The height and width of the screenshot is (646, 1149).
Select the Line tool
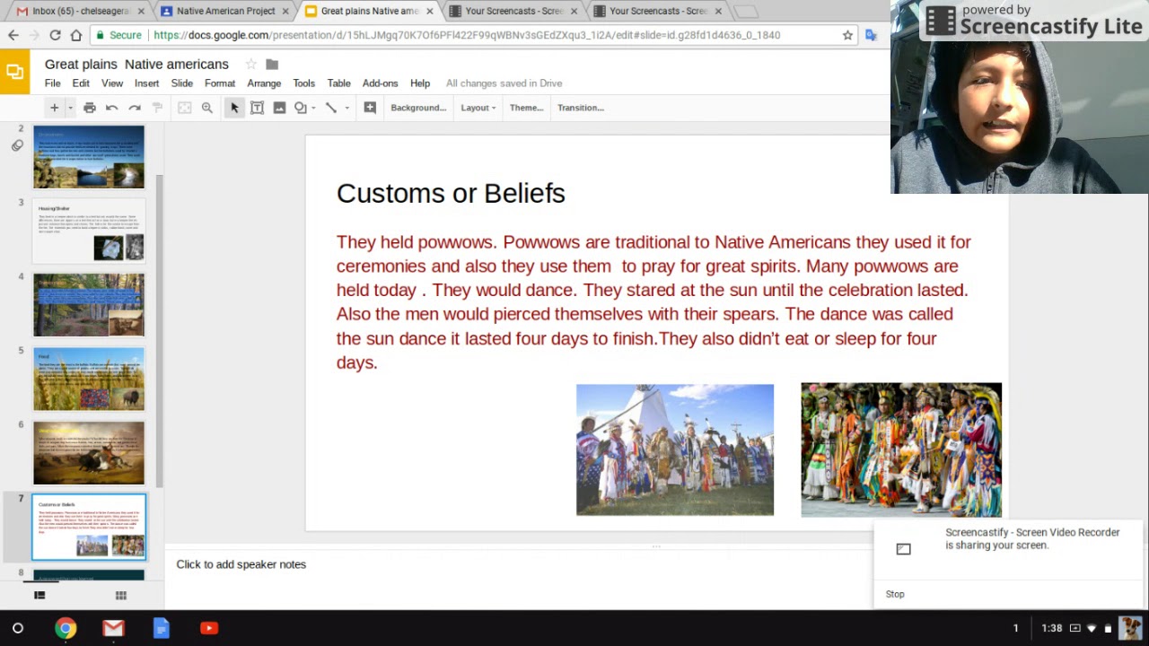(x=330, y=108)
